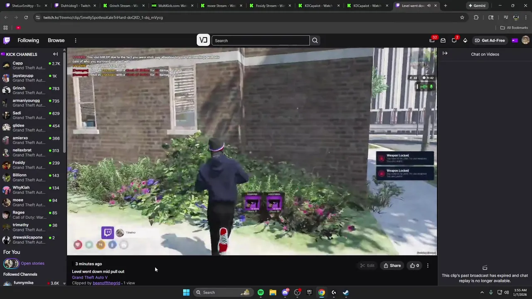Open Epic Games Launcher from taskbar
532x299 pixels.
click(x=309, y=292)
